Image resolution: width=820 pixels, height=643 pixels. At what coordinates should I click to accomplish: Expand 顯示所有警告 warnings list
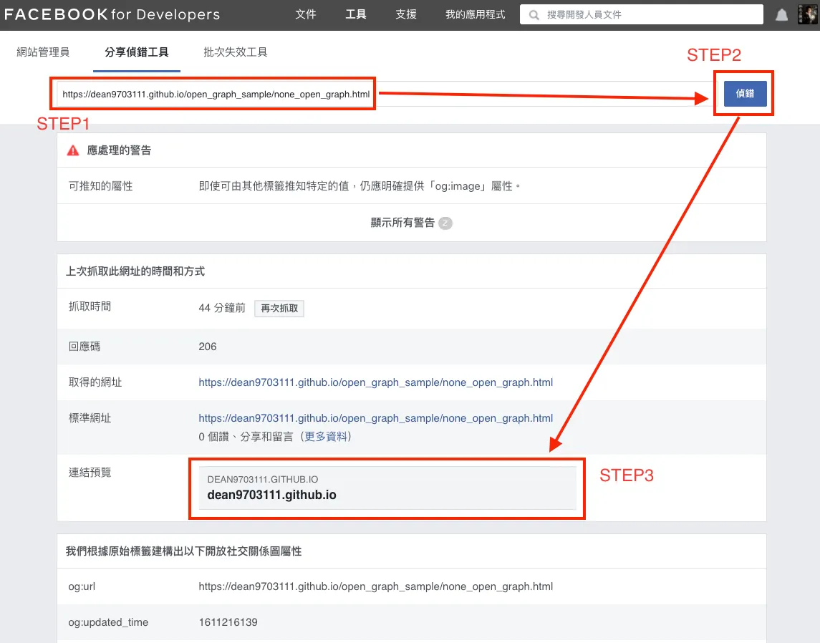point(402,223)
